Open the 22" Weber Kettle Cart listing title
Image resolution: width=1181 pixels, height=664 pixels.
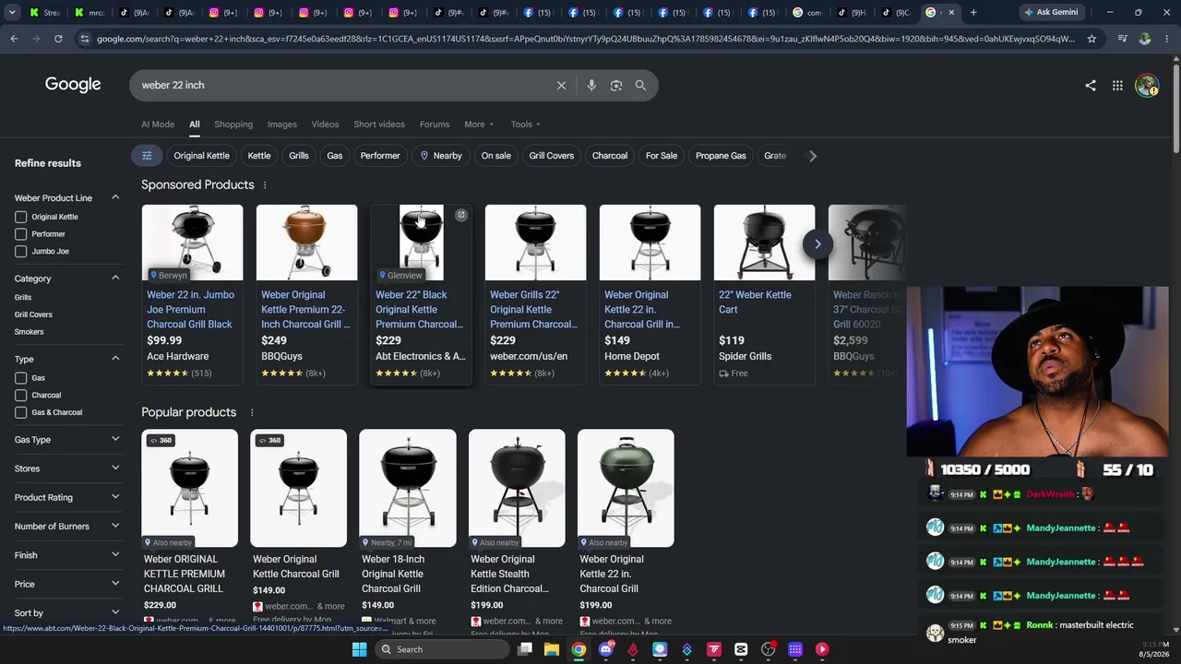point(755,302)
